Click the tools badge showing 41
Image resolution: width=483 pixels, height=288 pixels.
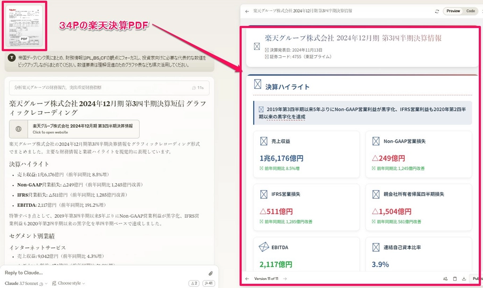[208, 283]
